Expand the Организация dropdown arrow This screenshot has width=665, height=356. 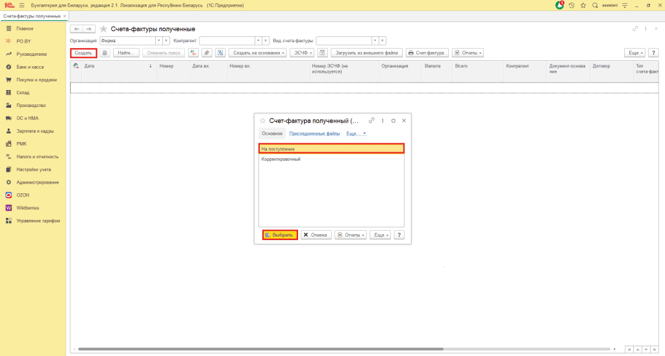(158, 41)
